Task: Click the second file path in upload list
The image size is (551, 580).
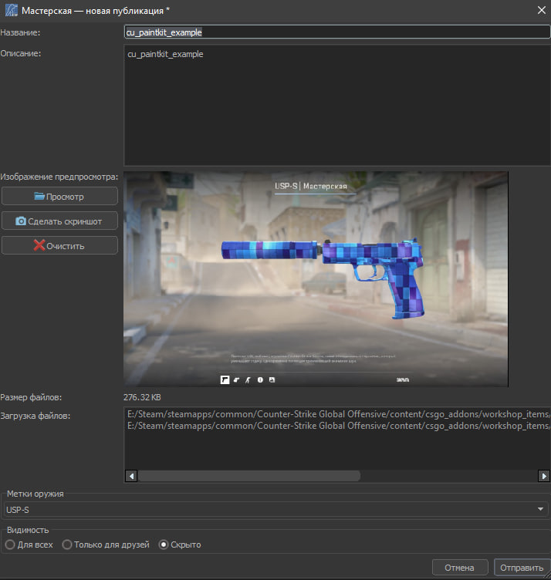Action: (338, 426)
